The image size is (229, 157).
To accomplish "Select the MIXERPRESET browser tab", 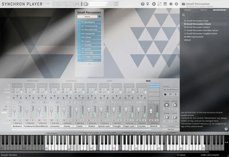I will click(x=220, y=10).
